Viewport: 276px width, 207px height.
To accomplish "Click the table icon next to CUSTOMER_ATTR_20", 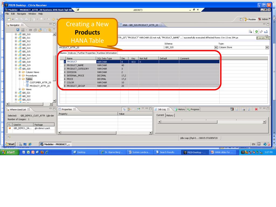I will (x=27, y=82).
